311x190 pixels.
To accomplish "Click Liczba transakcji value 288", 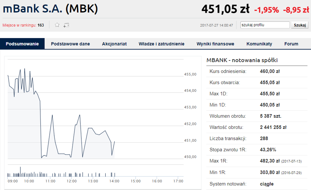I will [x=264, y=138].
